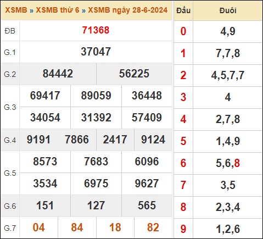Select G.6 number 127
The image size is (263, 239).
tap(96, 205)
